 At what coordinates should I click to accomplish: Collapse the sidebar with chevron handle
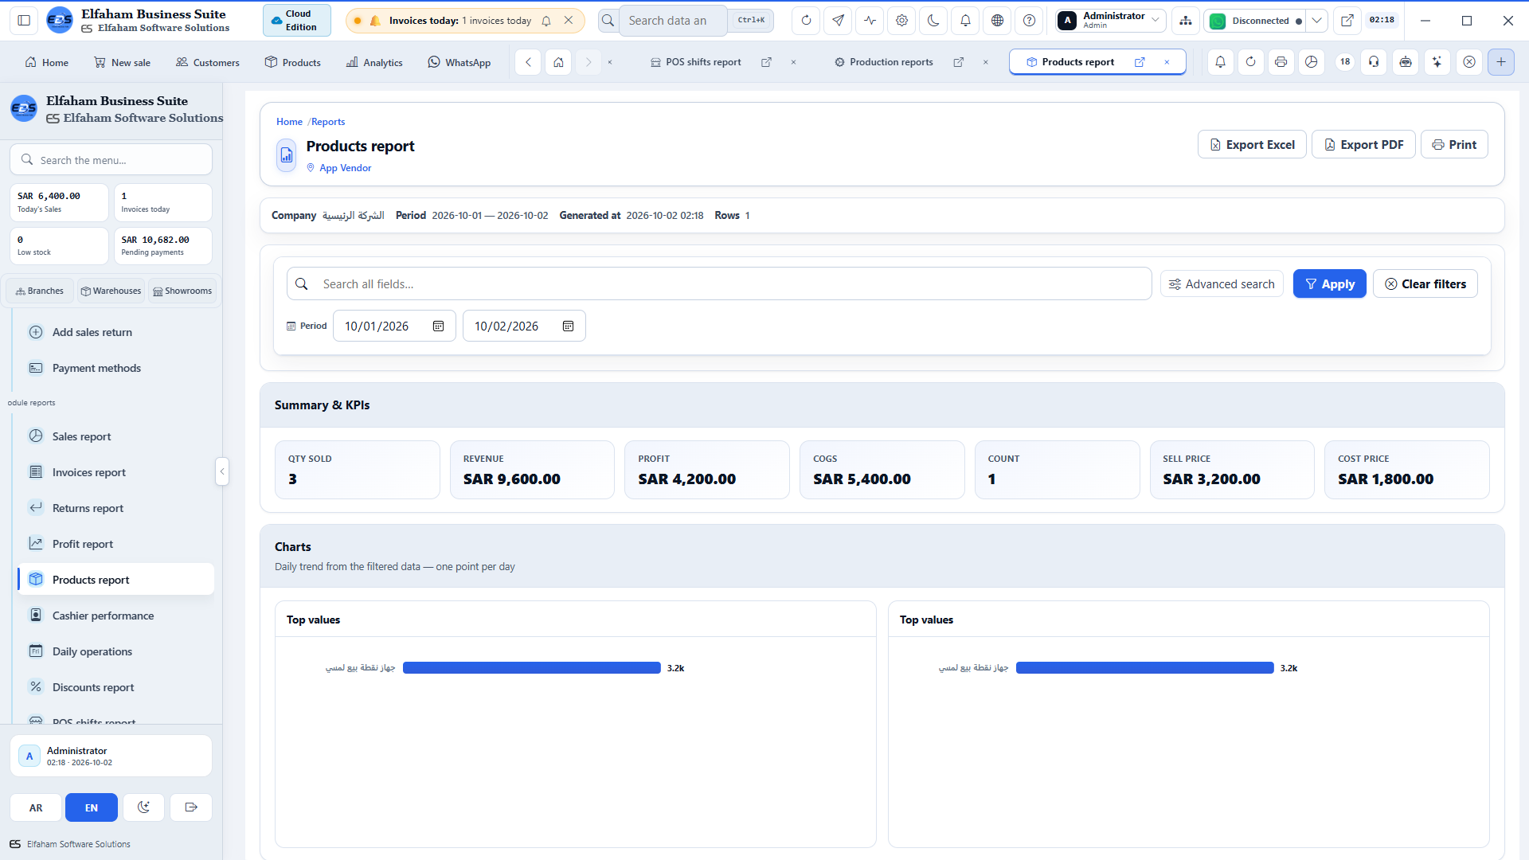pyautogui.click(x=222, y=471)
